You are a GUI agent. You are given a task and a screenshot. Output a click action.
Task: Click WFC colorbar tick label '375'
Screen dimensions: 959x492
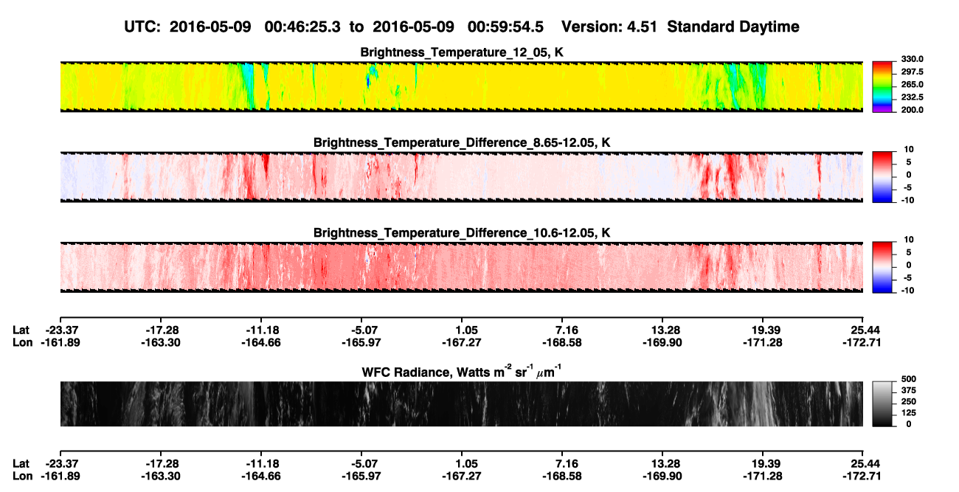tap(910, 392)
